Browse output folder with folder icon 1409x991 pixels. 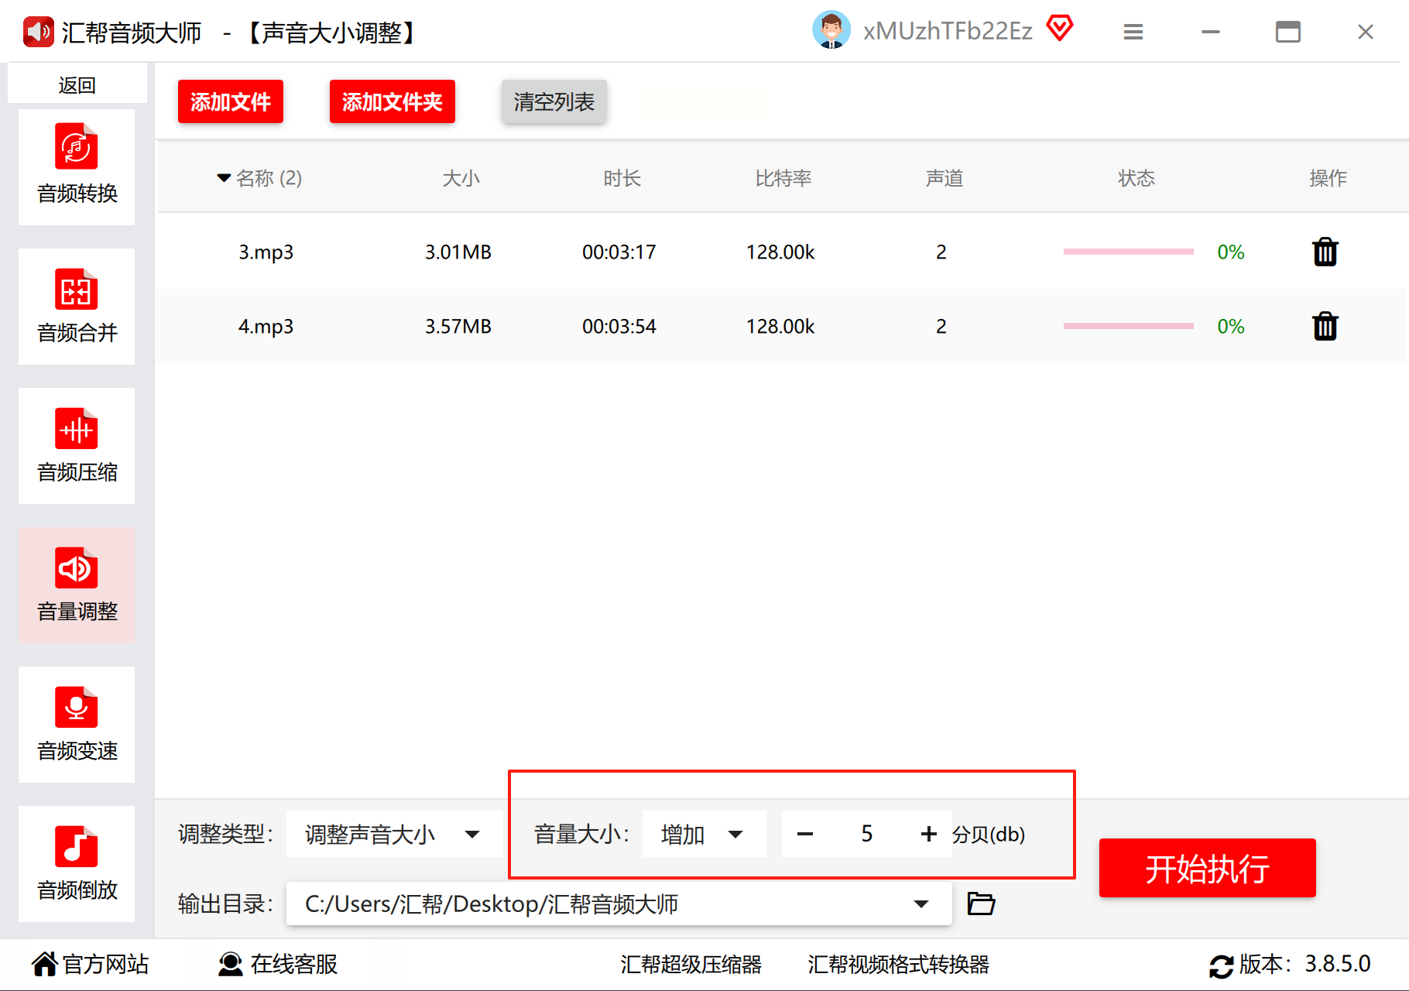tap(981, 904)
